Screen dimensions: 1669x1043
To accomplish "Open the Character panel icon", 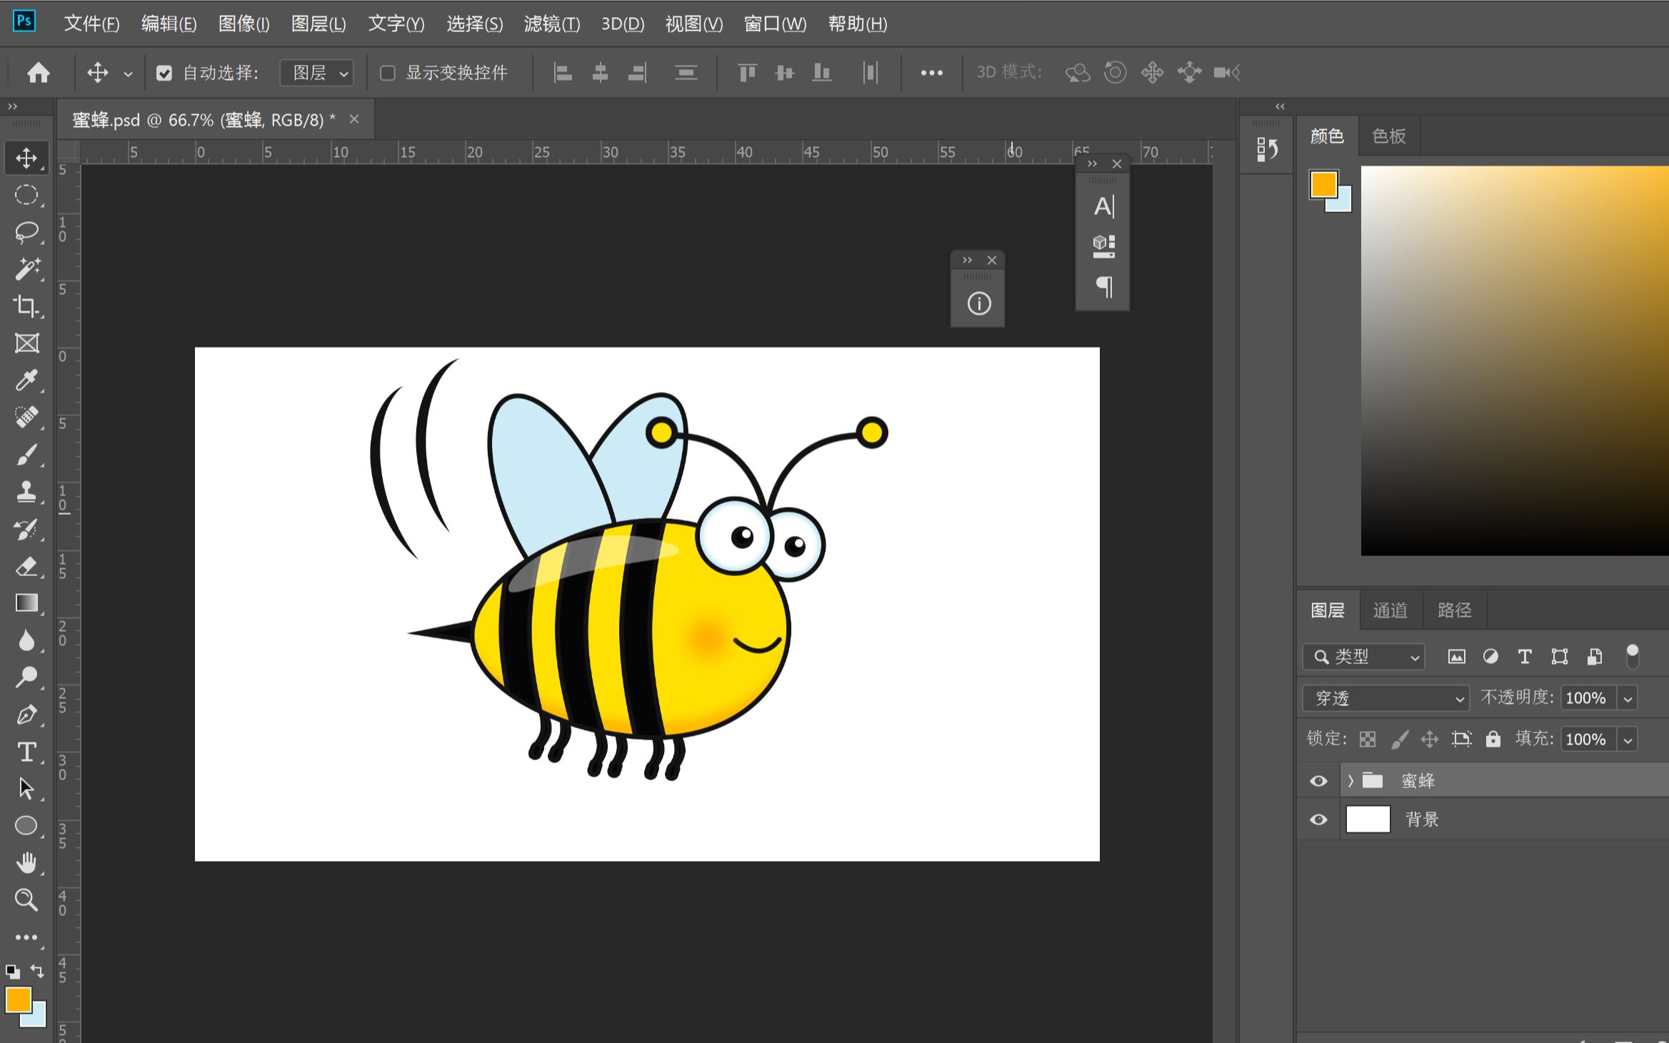I will [1103, 206].
